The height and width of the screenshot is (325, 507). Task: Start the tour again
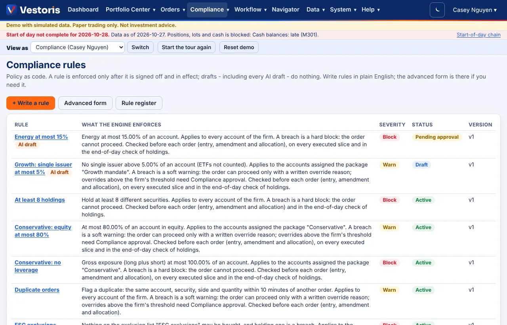tap(187, 47)
